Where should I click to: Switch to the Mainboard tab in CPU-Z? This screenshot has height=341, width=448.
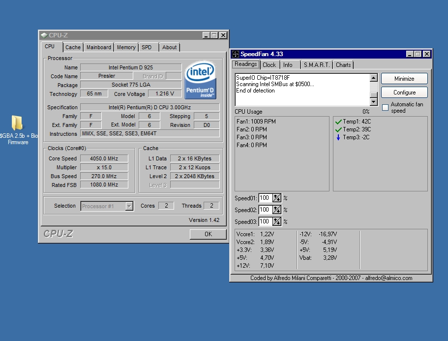[98, 47]
